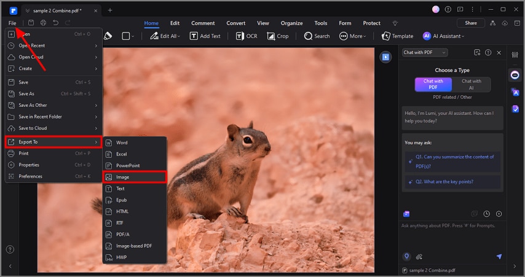Select Export To in File menu
The width and height of the screenshot is (525, 277).
(53, 142)
